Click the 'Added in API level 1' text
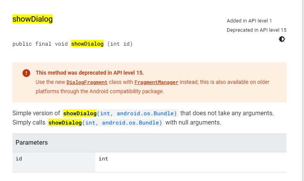Image resolution: width=304 pixels, height=181 pixels. click(249, 21)
